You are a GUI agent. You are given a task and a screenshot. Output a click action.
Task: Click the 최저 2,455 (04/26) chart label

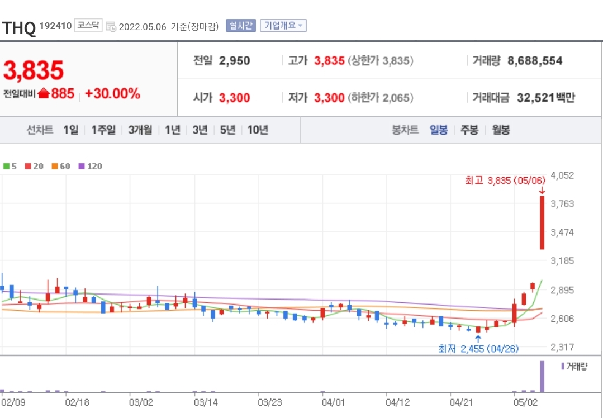(478, 349)
